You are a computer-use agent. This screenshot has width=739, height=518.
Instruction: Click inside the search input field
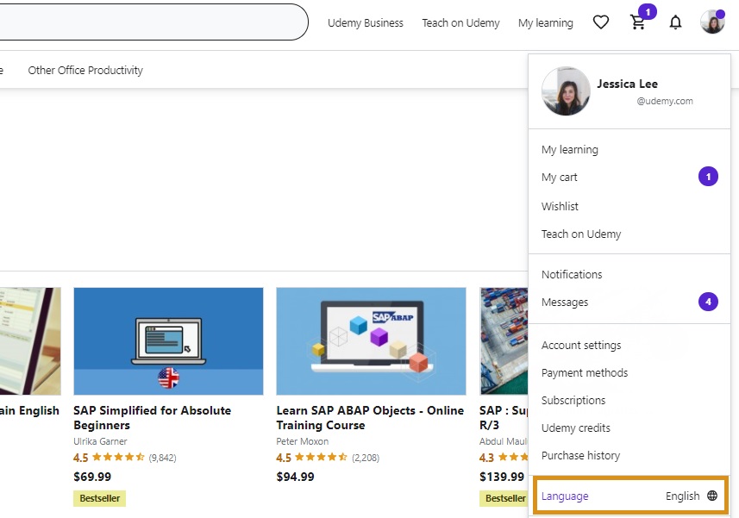pos(152,22)
